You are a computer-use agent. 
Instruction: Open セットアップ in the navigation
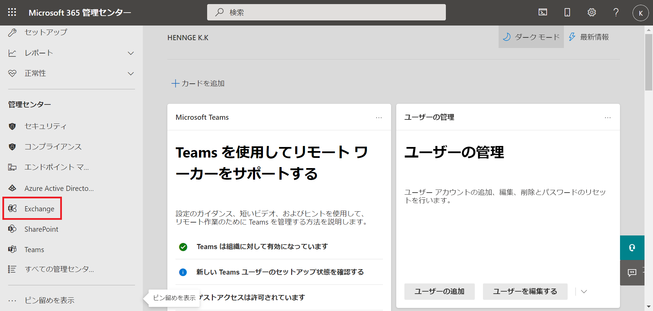46,32
